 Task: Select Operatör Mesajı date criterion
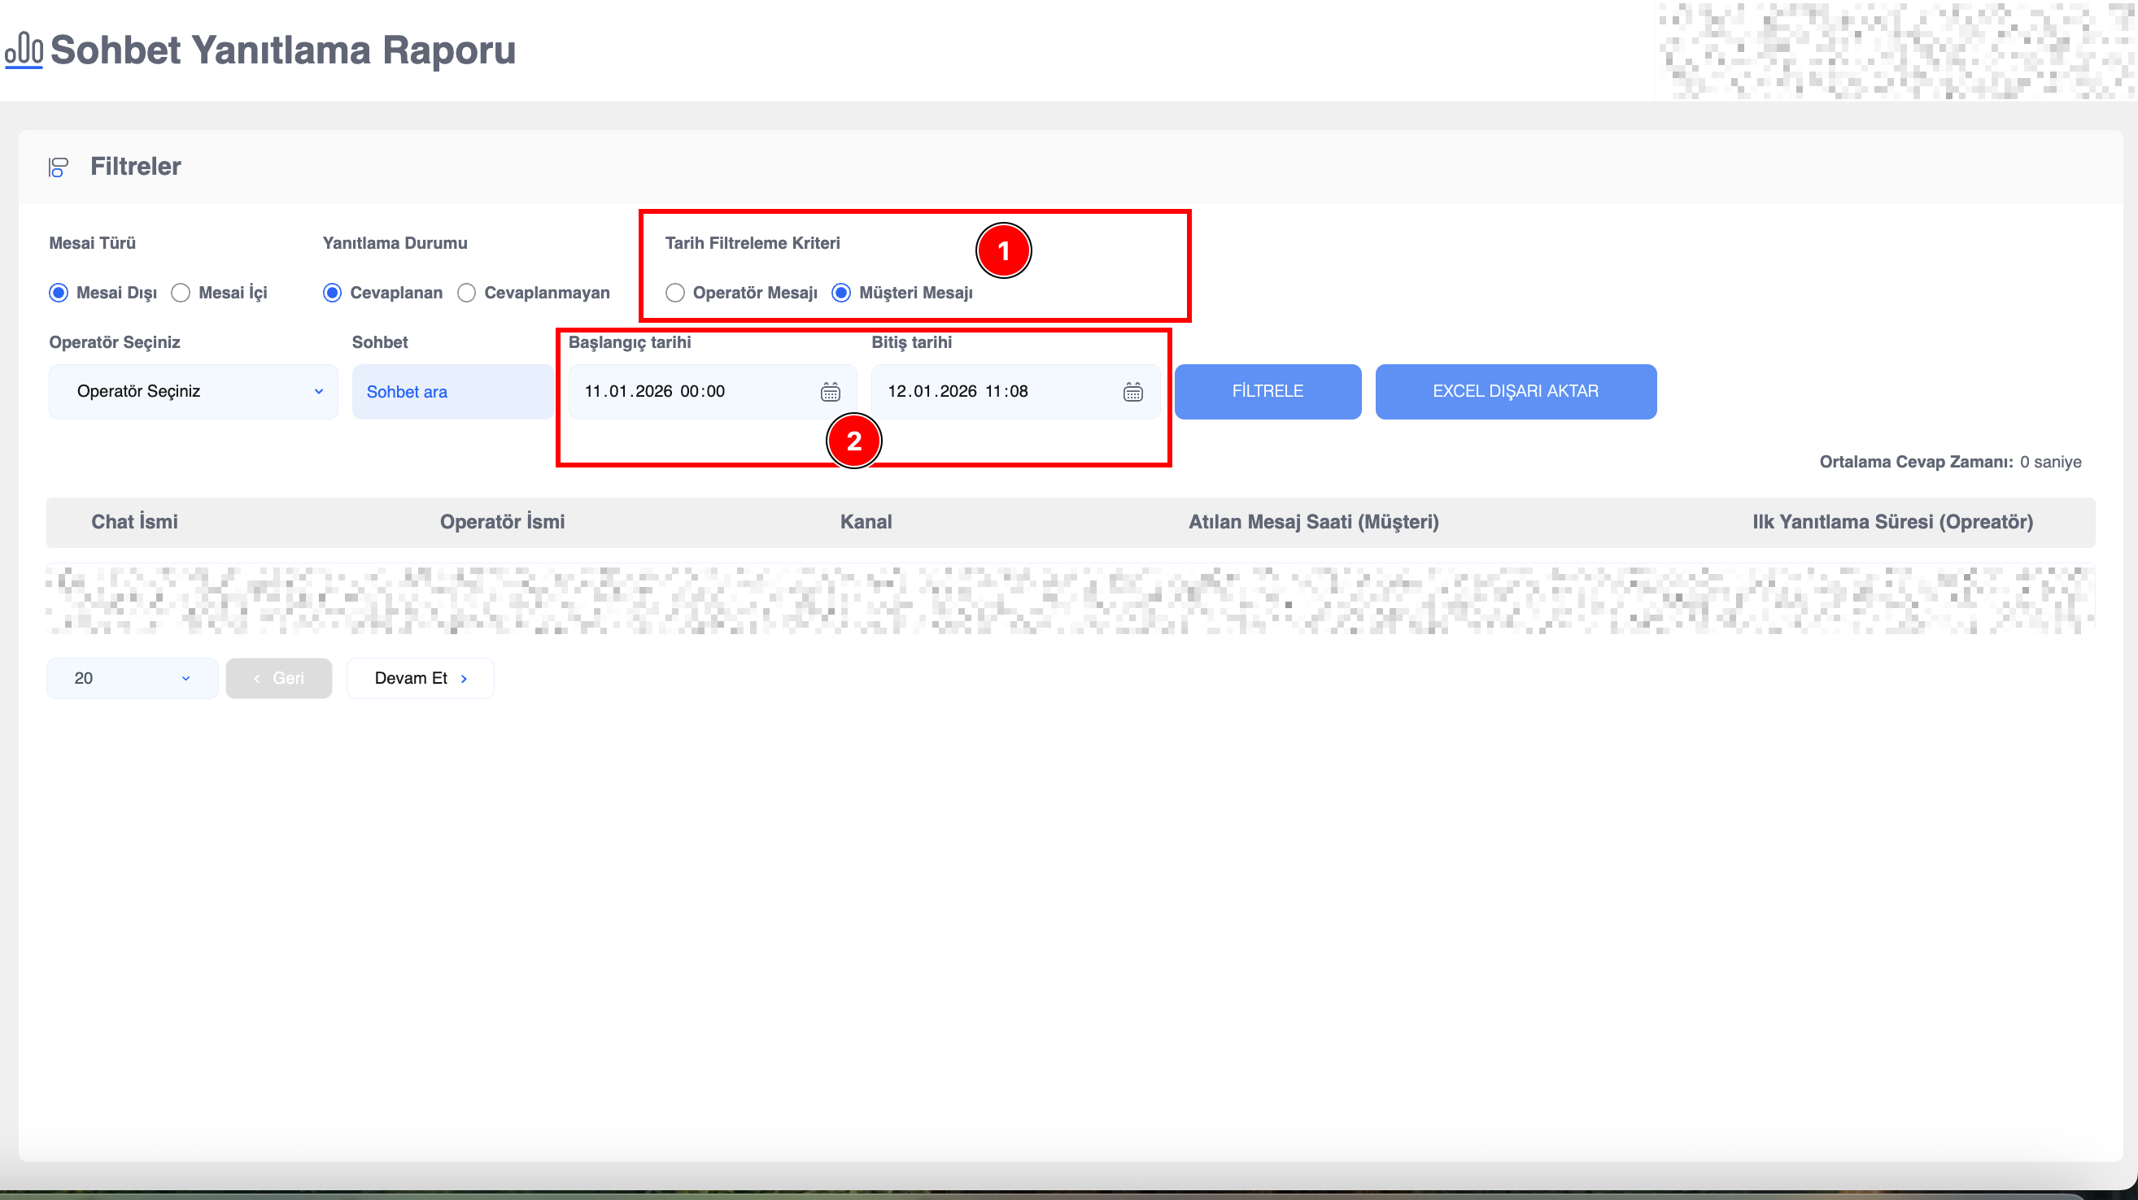click(674, 293)
